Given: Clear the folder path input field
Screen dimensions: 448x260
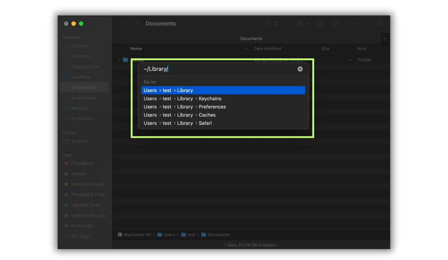Looking at the screenshot, I should tap(300, 69).
